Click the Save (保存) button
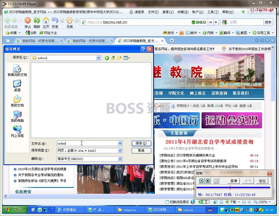The image size is (279, 216). [141, 143]
